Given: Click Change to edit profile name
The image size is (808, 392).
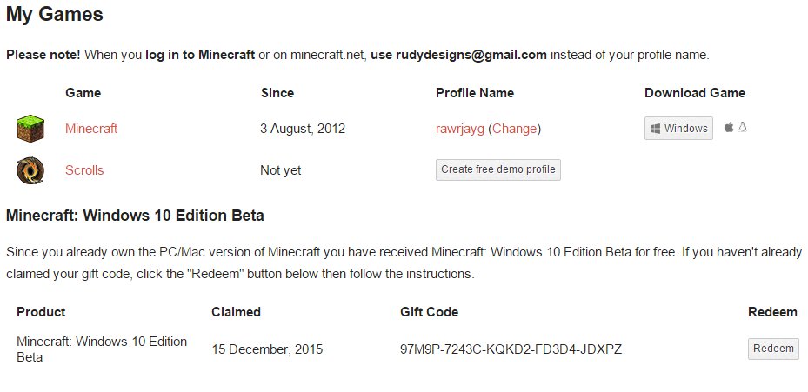Looking at the screenshot, I should [x=515, y=129].
